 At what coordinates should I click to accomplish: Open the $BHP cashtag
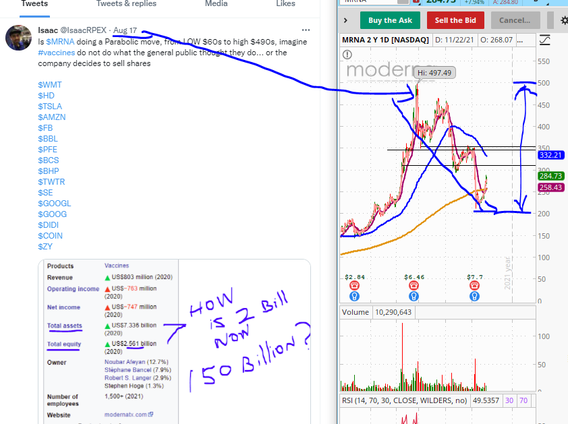click(x=48, y=171)
